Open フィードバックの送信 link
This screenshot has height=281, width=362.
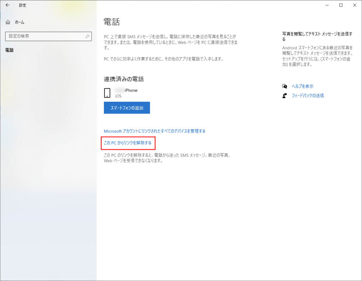pyautogui.click(x=308, y=96)
